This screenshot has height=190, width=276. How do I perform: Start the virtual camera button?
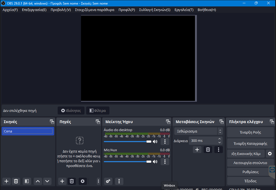click(x=246, y=154)
